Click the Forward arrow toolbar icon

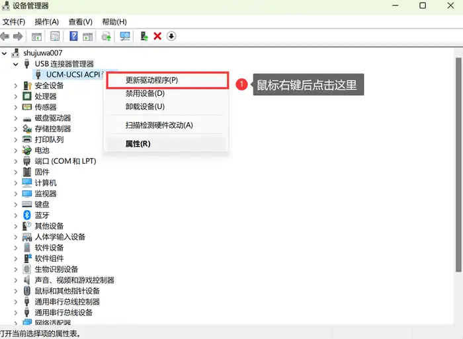[18, 36]
